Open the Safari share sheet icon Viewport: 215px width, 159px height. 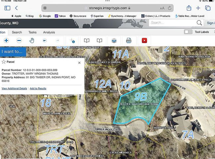pos(189,8)
